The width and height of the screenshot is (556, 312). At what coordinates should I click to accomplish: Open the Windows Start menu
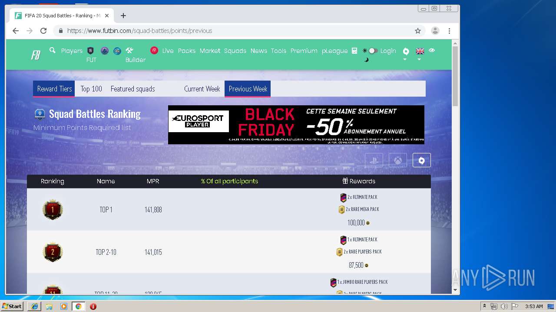[12, 306]
